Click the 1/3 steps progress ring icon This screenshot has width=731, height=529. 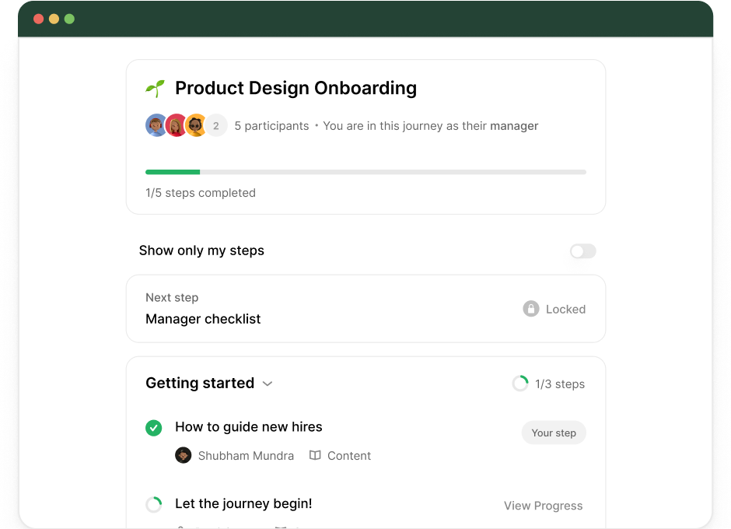tap(520, 384)
